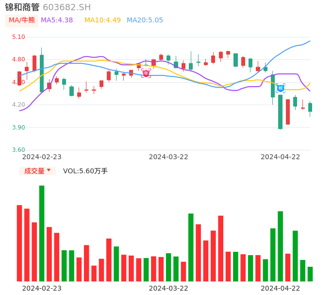333x295 pixels.
Task: Click the 5.10 price axis label
Action: [x=18, y=37]
